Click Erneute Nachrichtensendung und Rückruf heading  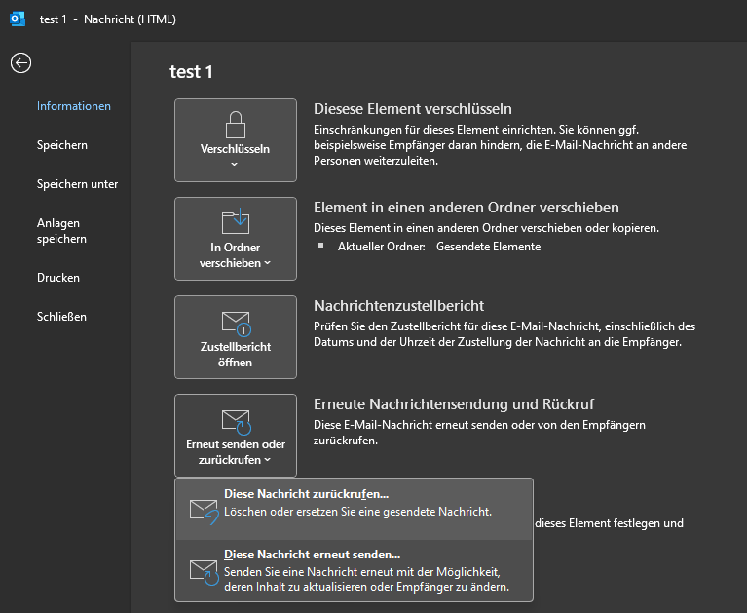point(454,404)
